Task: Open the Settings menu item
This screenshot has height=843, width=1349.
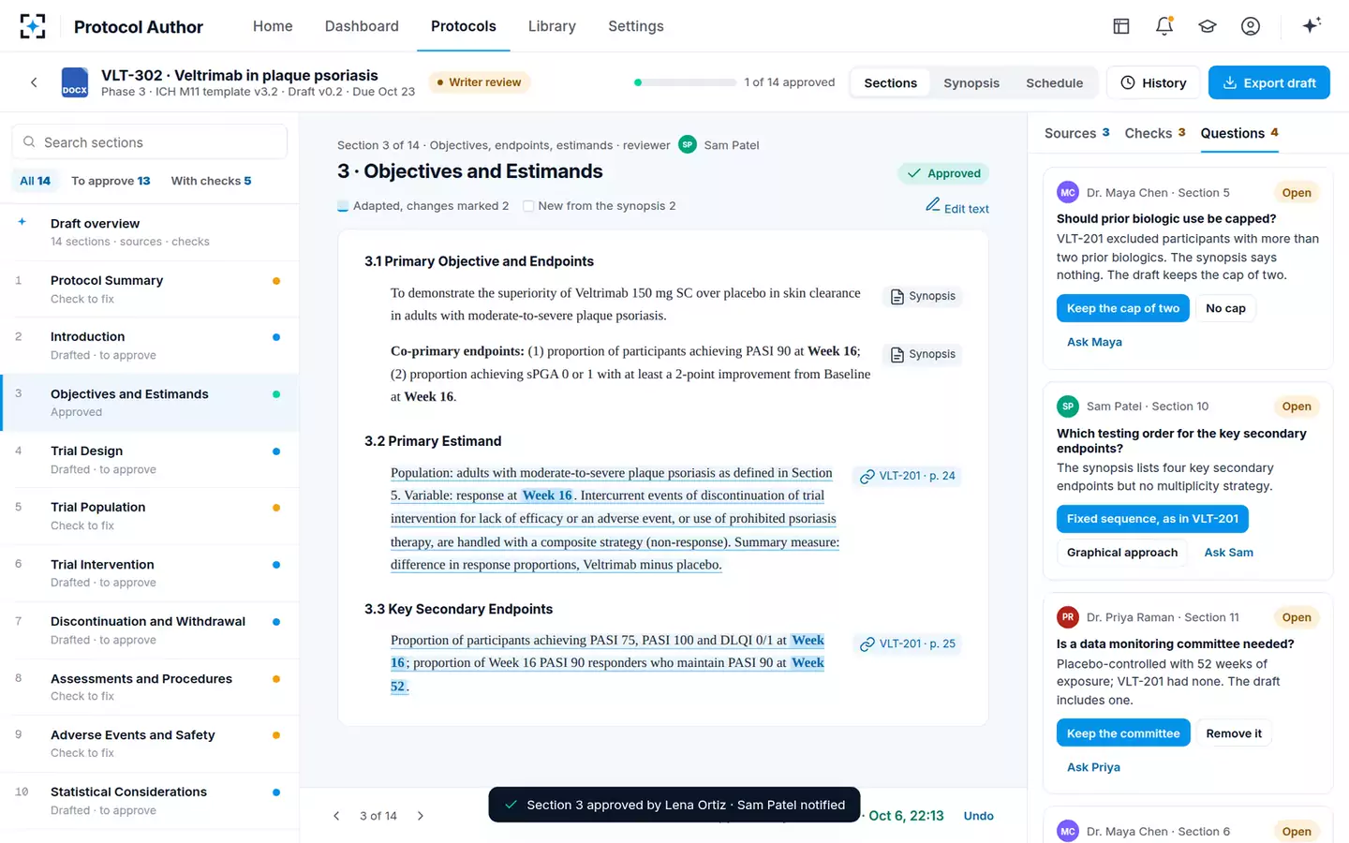Action: pyautogui.click(x=636, y=26)
